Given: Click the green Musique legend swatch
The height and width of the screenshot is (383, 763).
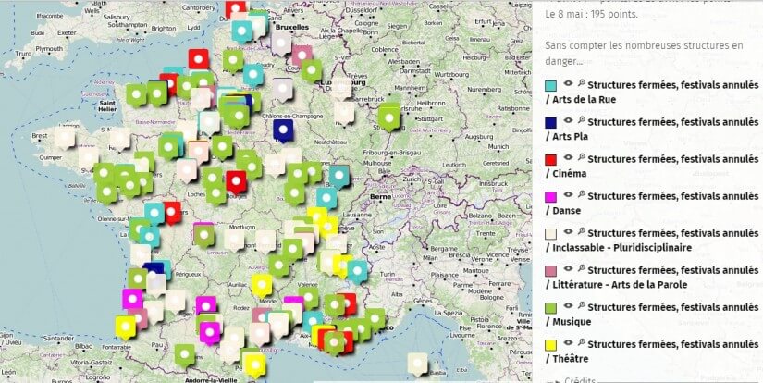Looking at the screenshot, I should coord(551,309).
